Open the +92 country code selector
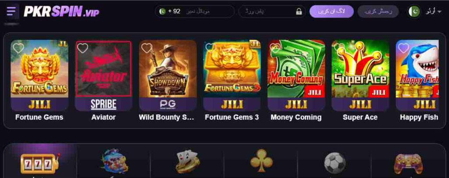Screen dimensions: 449x178 click(170, 11)
